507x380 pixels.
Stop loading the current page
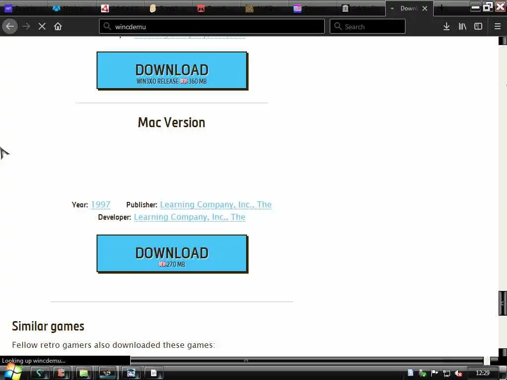42,27
